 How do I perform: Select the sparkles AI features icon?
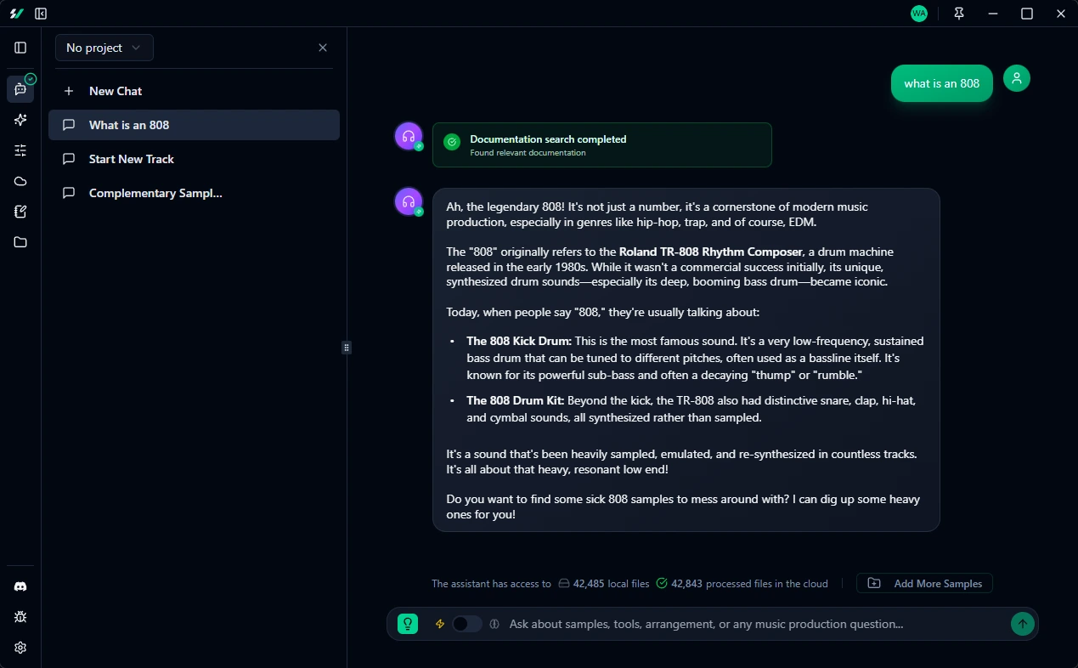(x=20, y=120)
